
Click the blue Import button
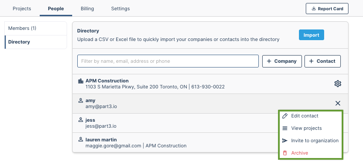pyautogui.click(x=311, y=35)
